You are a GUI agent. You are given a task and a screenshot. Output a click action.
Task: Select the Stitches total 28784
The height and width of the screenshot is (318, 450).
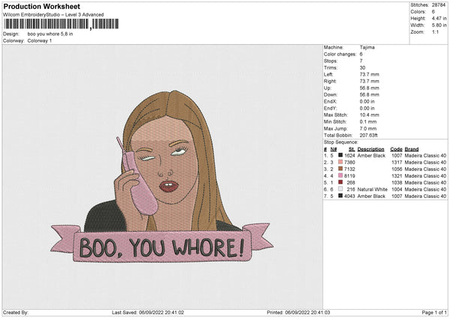pos(439,5)
